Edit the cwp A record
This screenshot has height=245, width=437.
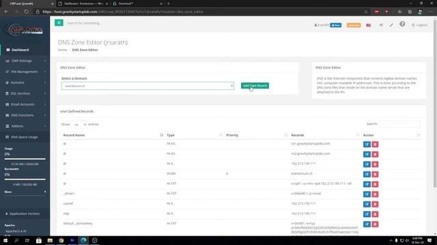[x=367, y=214]
